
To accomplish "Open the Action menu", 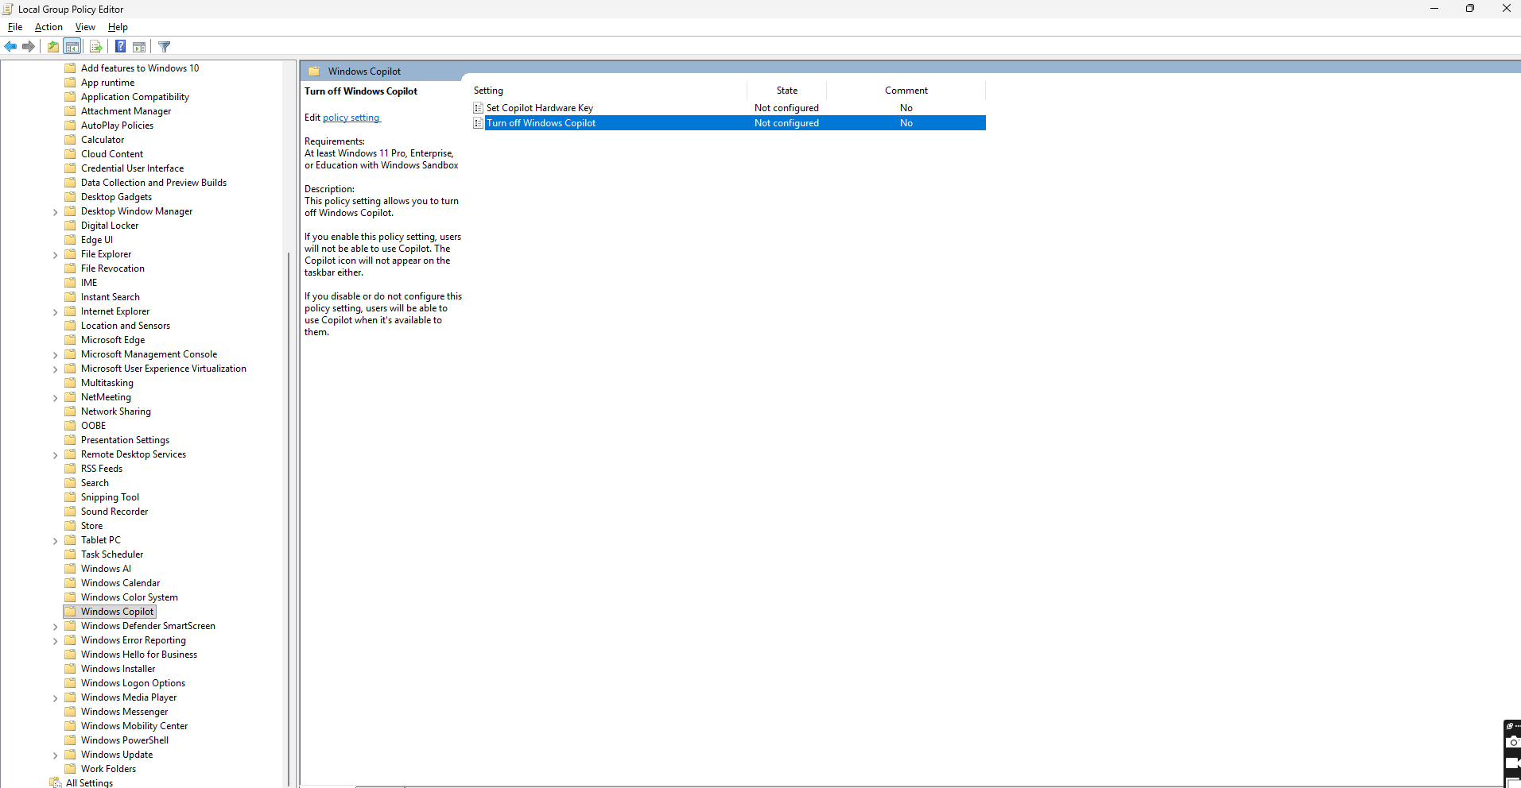I will coord(49,27).
